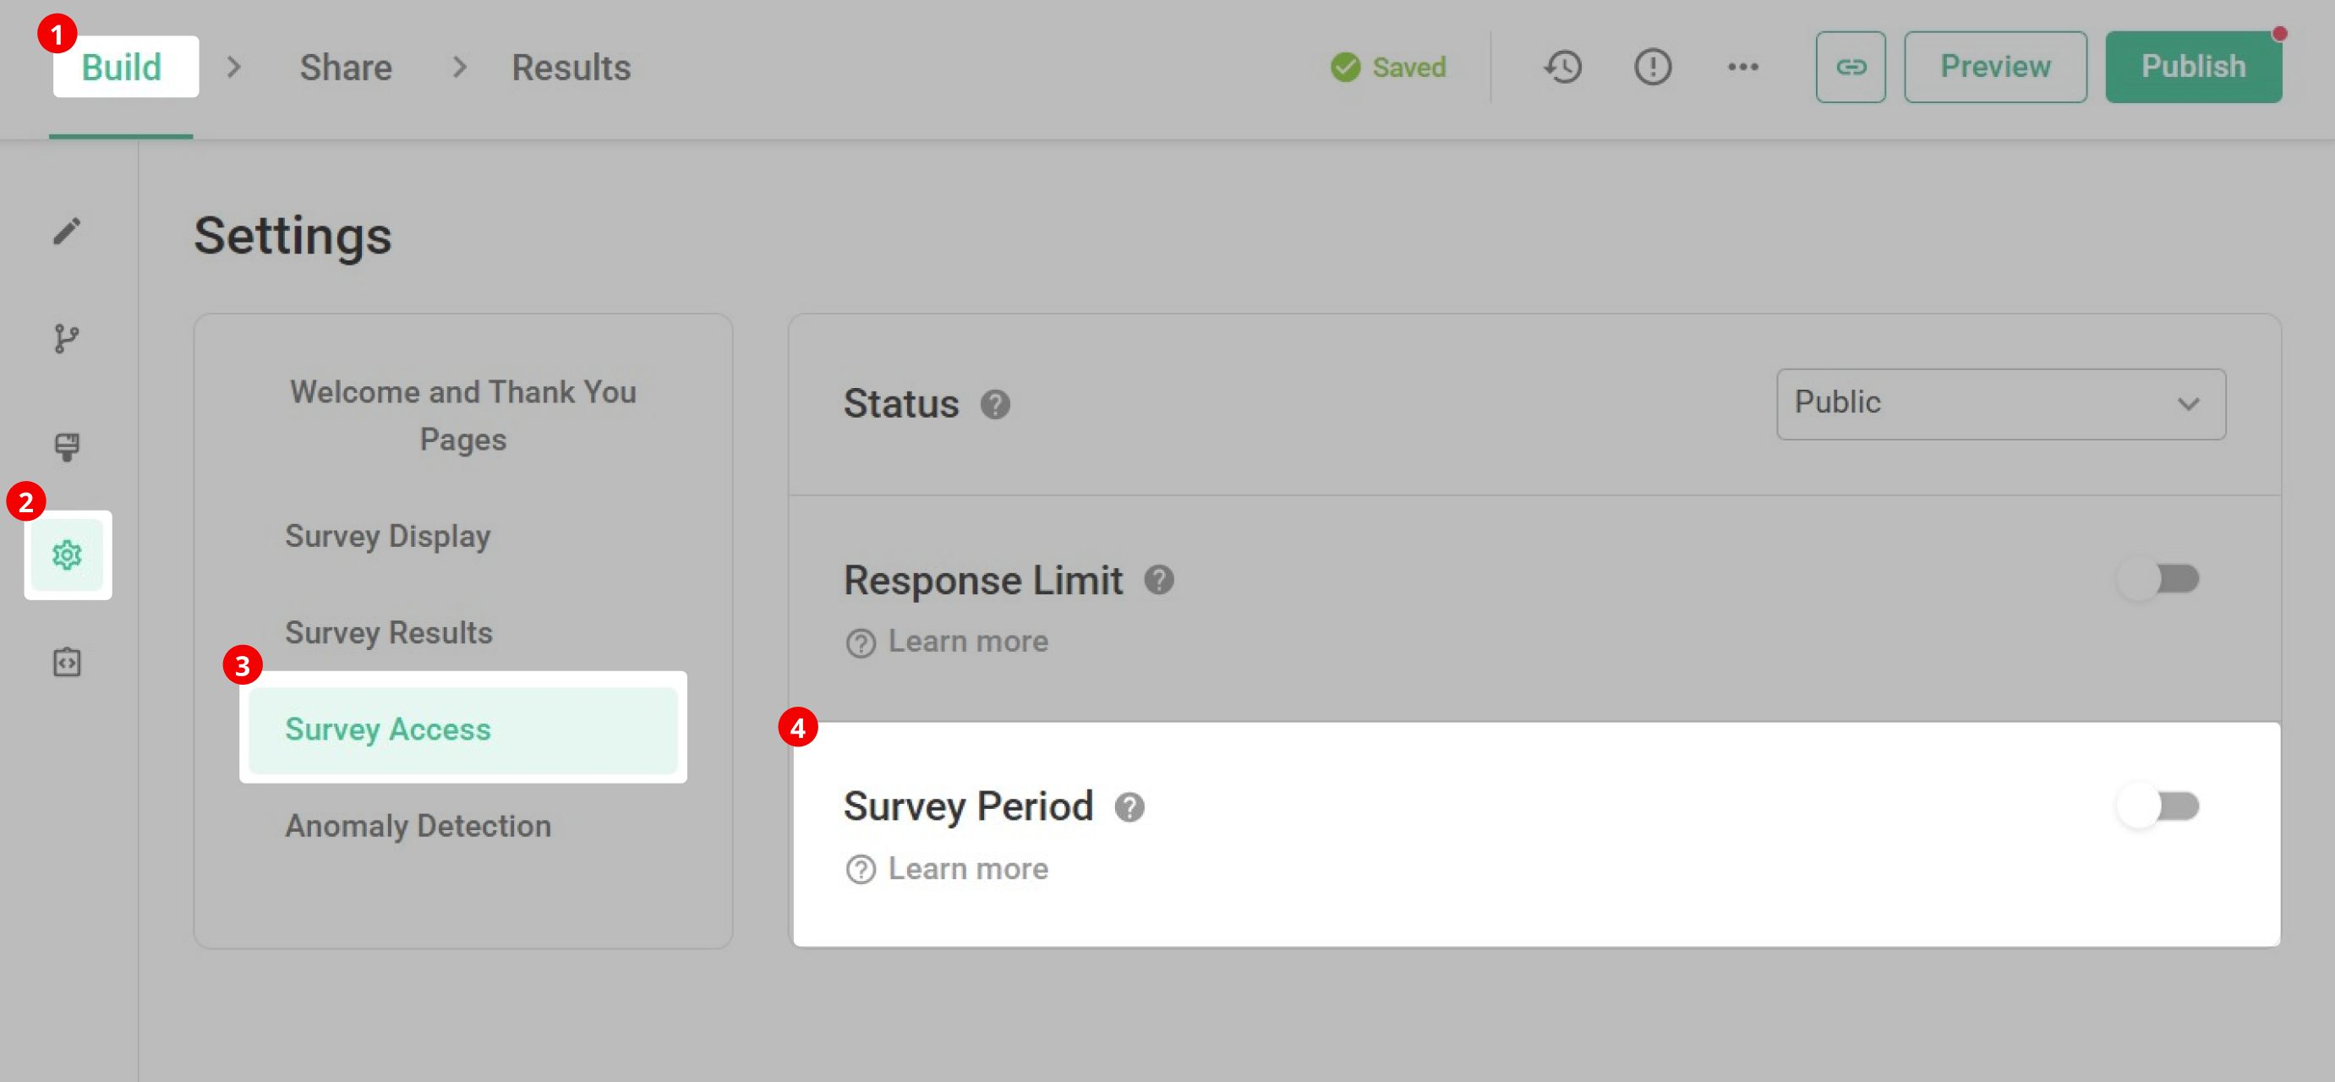This screenshot has width=2335, height=1082.
Task: Open the three-dot more options menu
Action: (x=1743, y=66)
